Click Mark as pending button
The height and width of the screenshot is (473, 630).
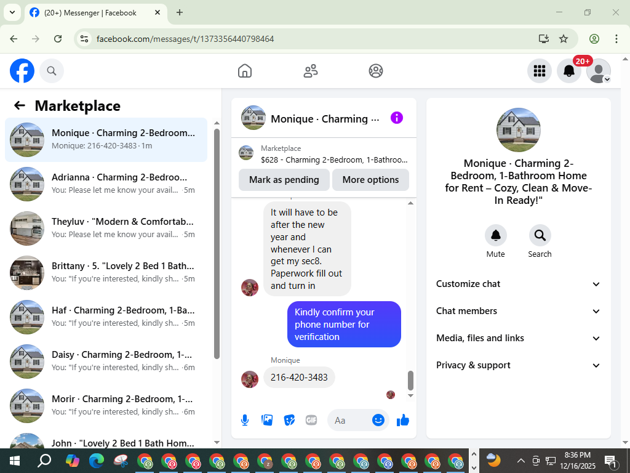pyautogui.click(x=284, y=180)
